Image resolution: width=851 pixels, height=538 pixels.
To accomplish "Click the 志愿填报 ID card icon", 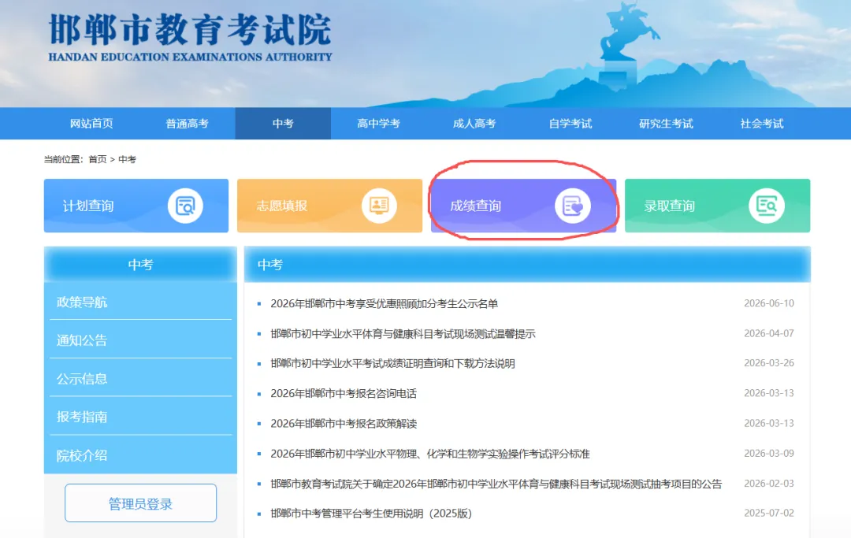I will pos(379,206).
